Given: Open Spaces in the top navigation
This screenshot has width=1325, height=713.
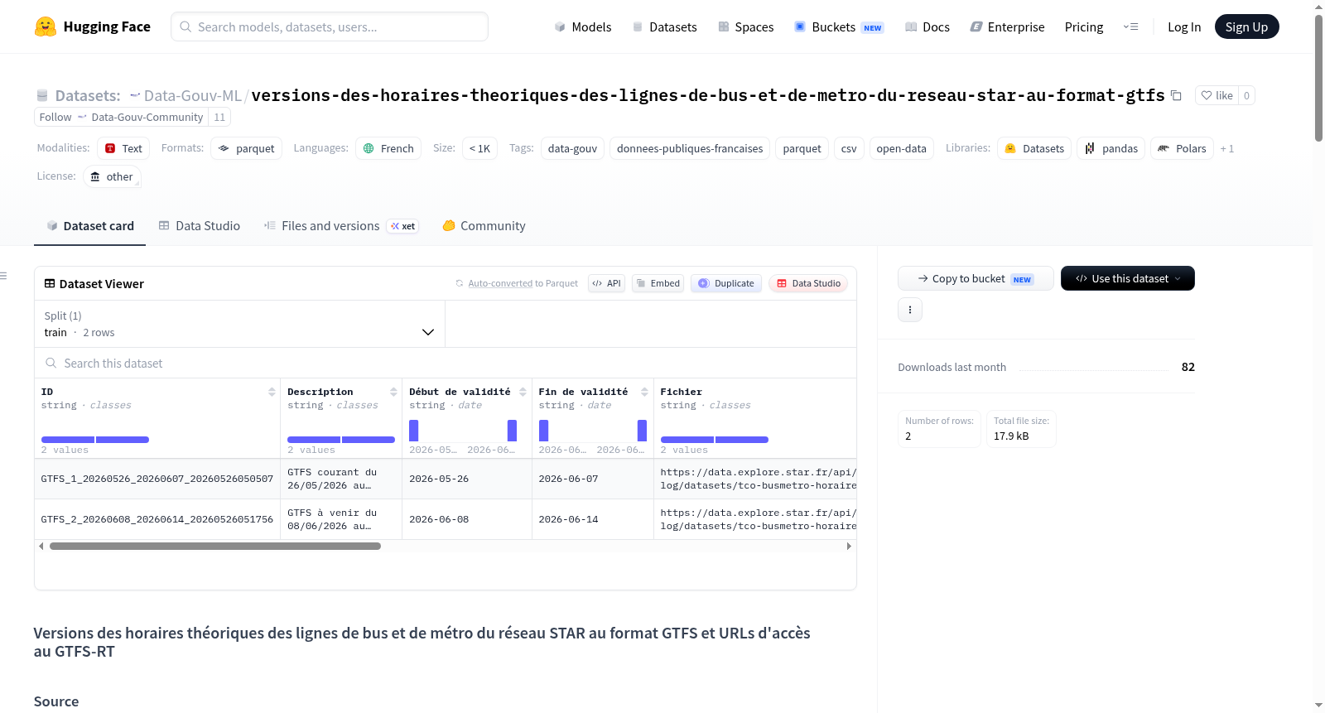Looking at the screenshot, I should [x=746, y=26].
